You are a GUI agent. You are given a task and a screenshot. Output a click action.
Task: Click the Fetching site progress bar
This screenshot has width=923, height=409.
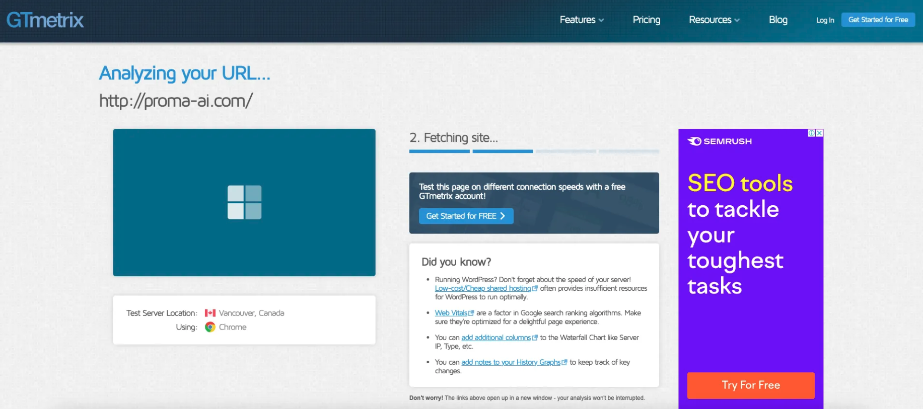[x=534, y=151]
